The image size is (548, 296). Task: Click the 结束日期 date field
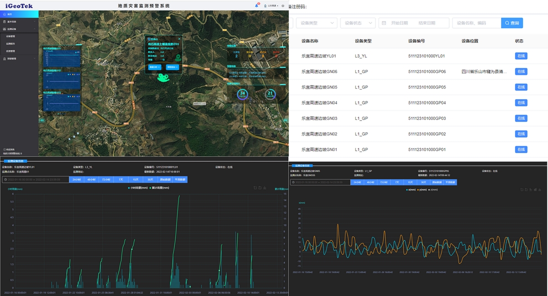coord(427,23)
